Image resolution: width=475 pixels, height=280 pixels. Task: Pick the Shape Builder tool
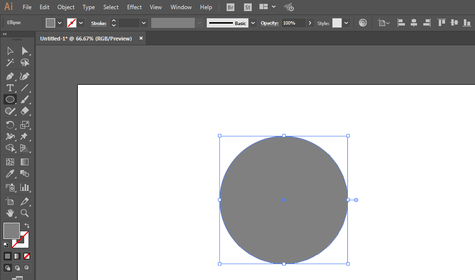coord(10,148)
